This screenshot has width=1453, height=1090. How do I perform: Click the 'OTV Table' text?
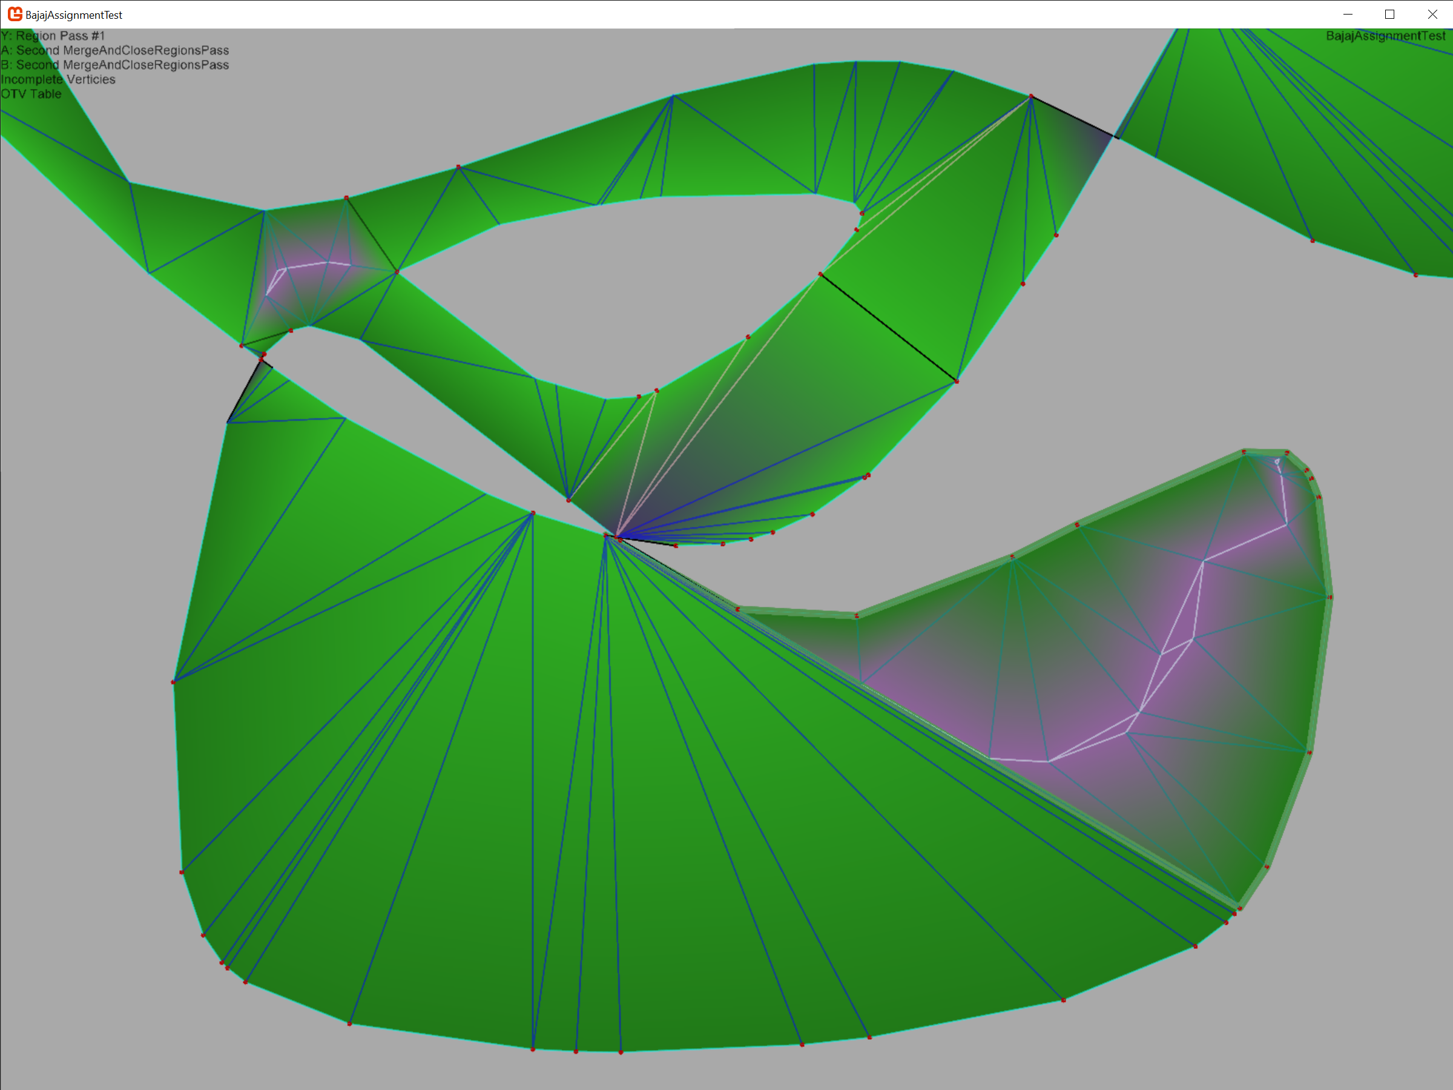pyautogui.click(x=31, y=93)
